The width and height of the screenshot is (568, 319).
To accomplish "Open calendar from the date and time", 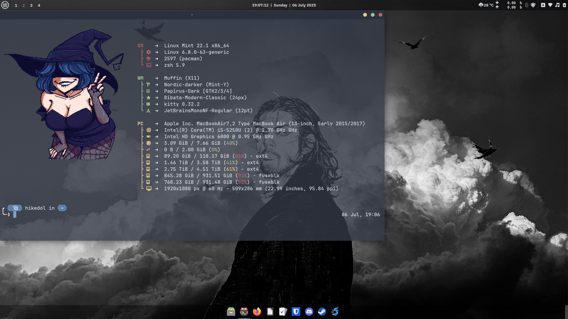I will click(284, 5).
